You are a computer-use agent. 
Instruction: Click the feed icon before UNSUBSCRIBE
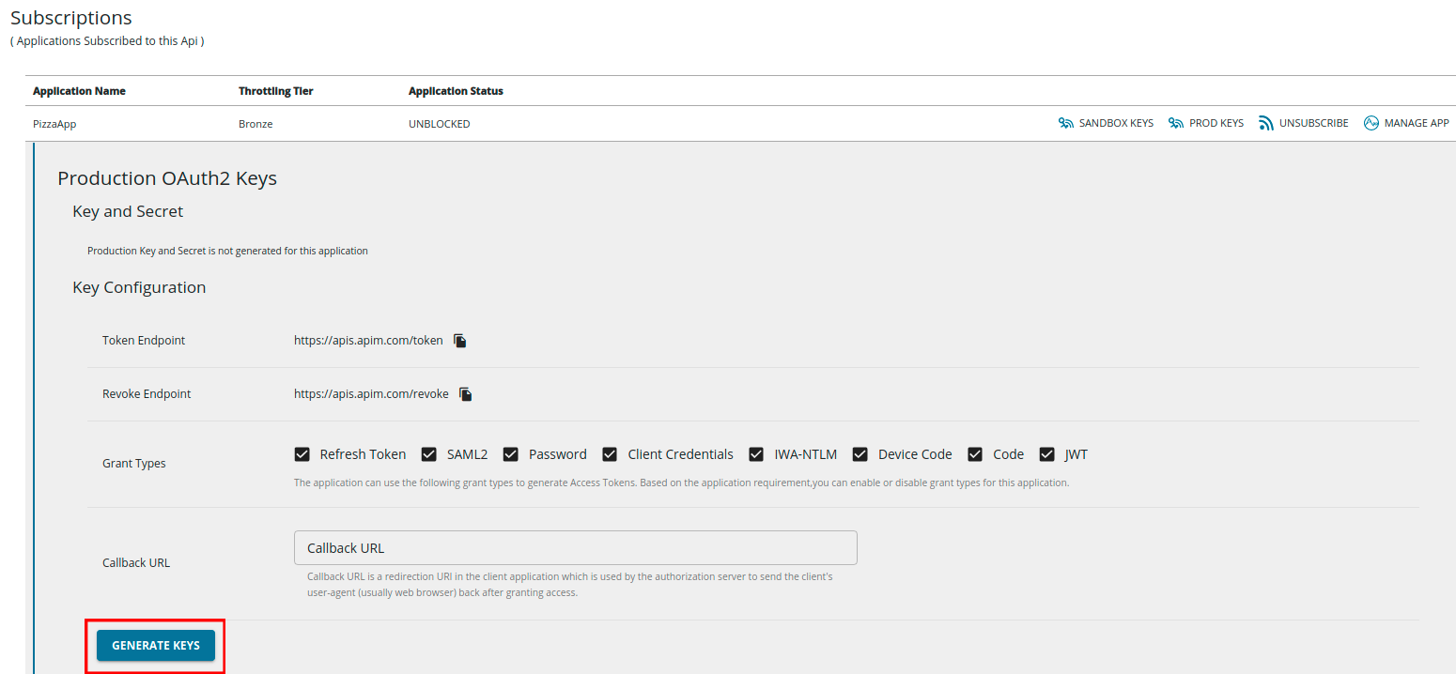[x=1265, y=122]
